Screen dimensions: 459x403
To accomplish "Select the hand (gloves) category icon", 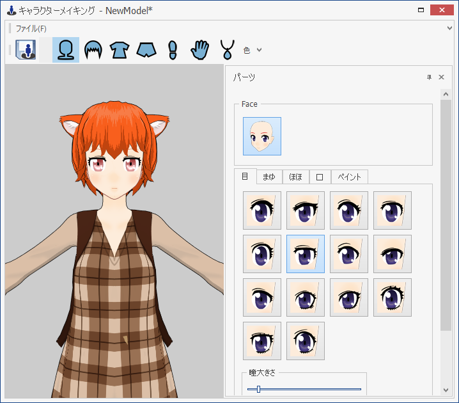I will click(x=200, y=50).
